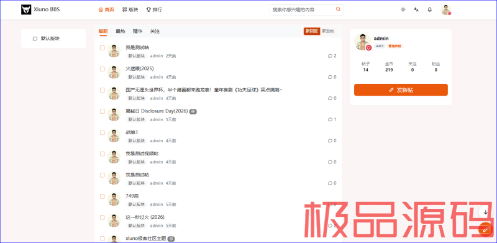This screenshot has width=497, height=243.
Task: Click the author avatar beside 火遮眼(2025)
Action: click(x=114, y=72)
